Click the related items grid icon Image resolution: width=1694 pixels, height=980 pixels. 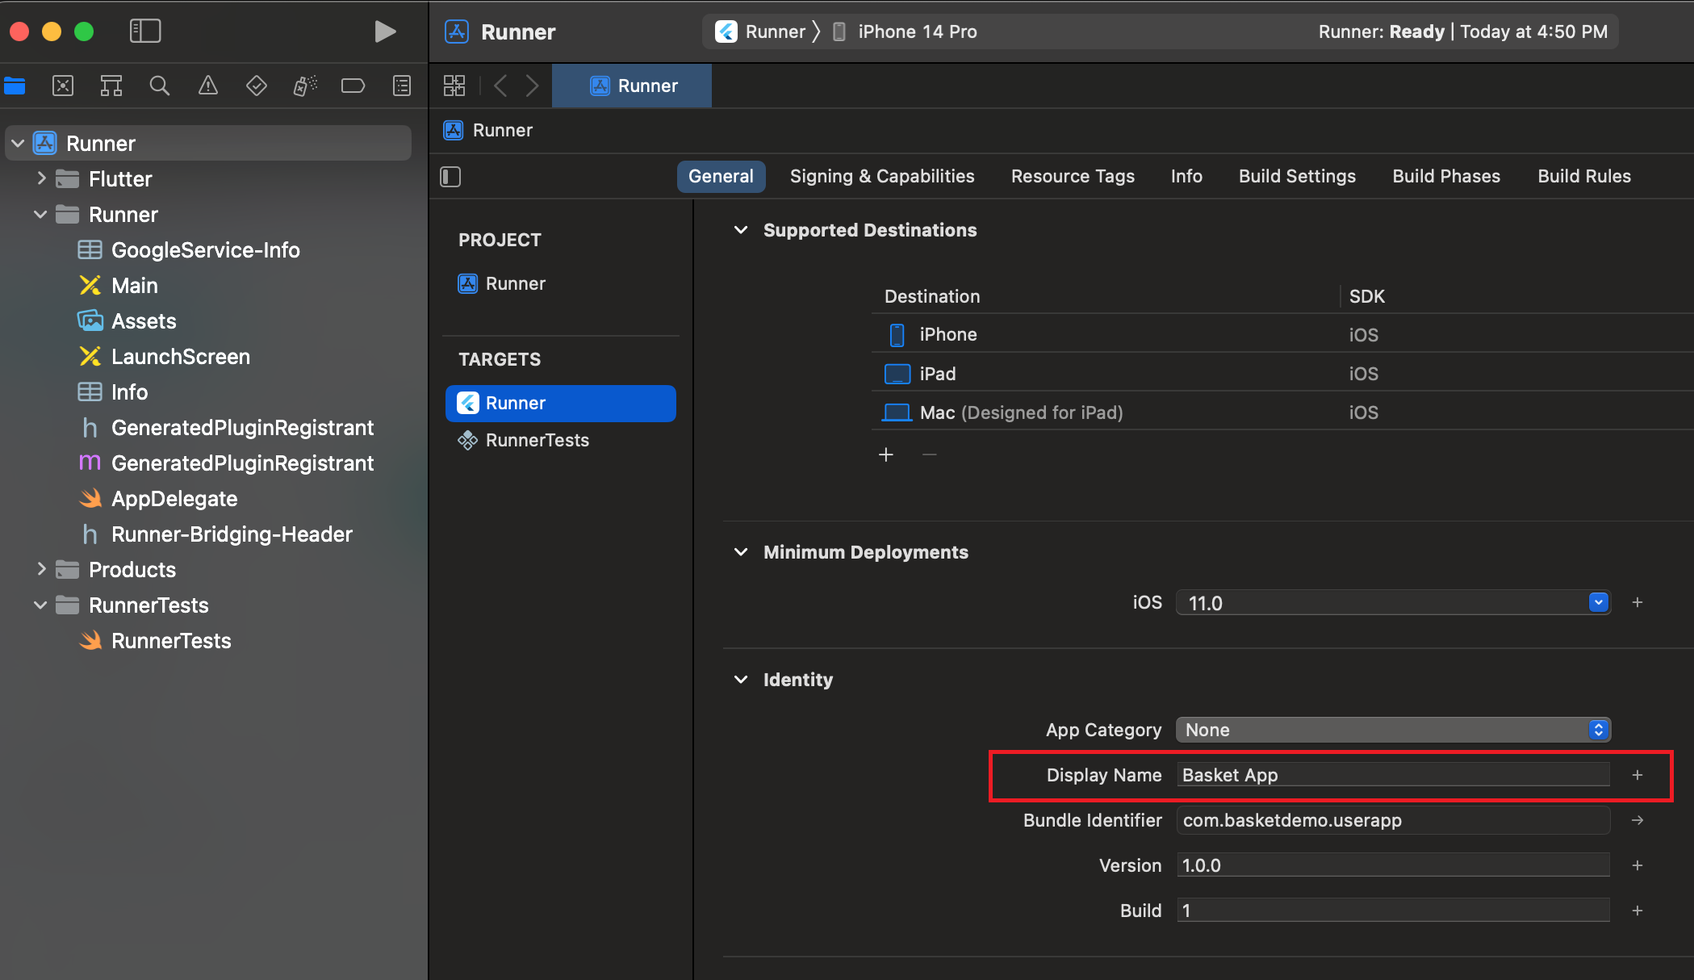tap(454, 86)
